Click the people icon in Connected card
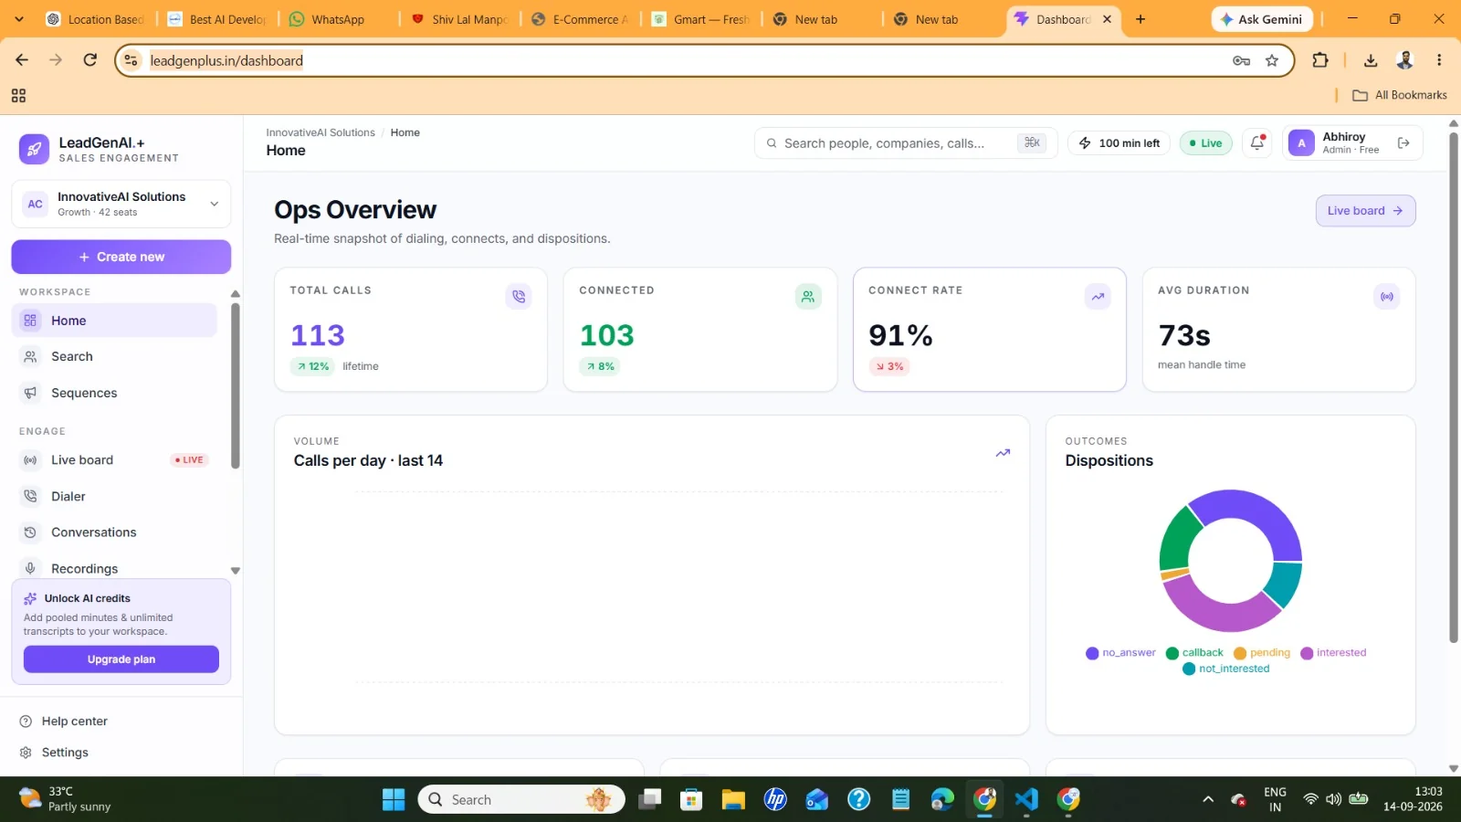This screenshot has height=822, width=1461. (x=808, y=296)
